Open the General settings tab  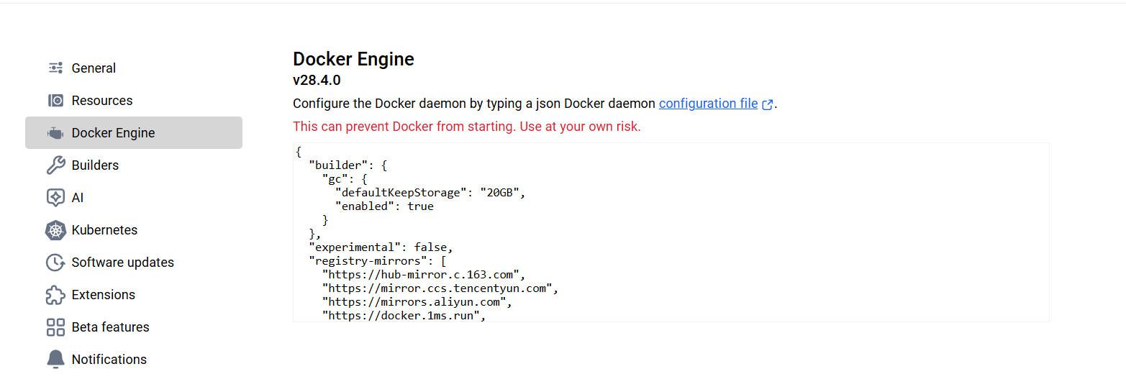[94, 68]
